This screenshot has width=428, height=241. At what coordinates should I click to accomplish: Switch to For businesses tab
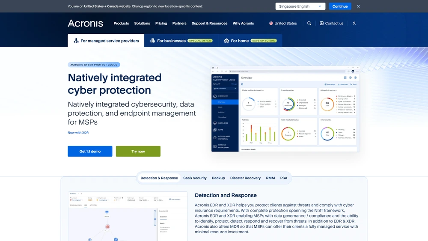[181, 40]
